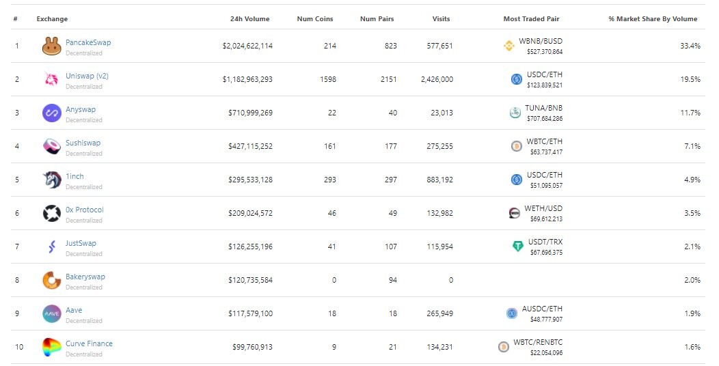Viewport: 719px width, 366px height.
Task: Click the JustSwap blue logo icon
Action: [x=52, y=247]
